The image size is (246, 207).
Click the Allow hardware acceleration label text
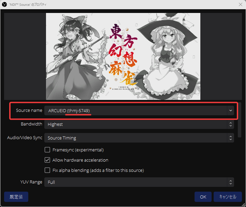(80, 160)
